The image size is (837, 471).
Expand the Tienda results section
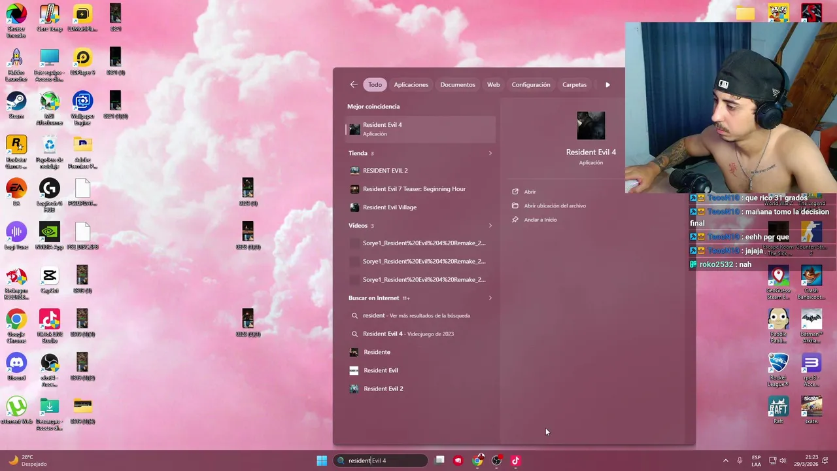[490, 153]
